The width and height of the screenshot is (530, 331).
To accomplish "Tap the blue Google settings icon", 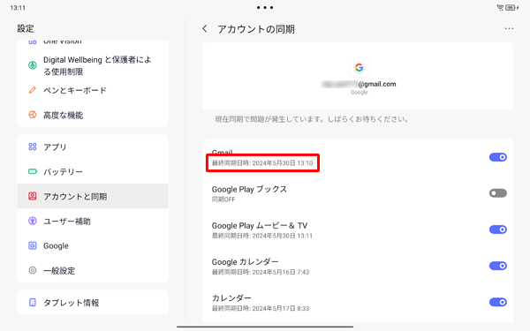I will (33, 245).
